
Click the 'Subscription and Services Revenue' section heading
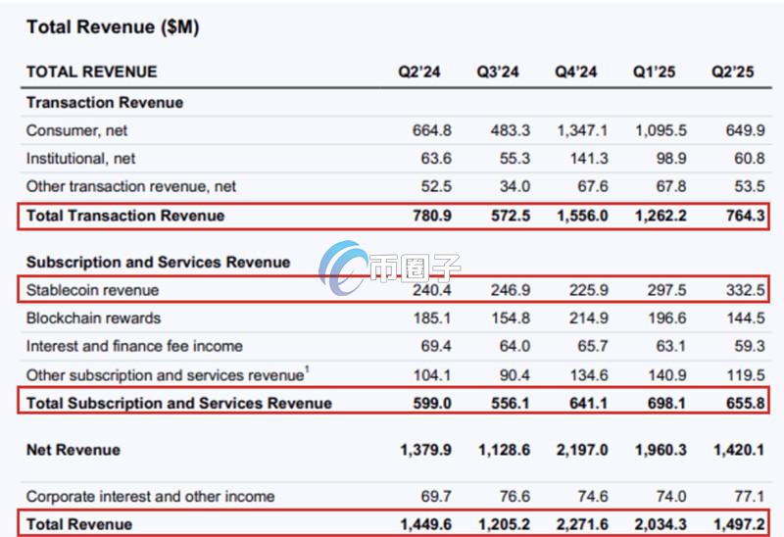click(x=158, y=263)
